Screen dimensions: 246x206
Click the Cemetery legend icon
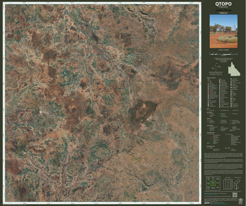pyautogui.click(x=220, y=95)
